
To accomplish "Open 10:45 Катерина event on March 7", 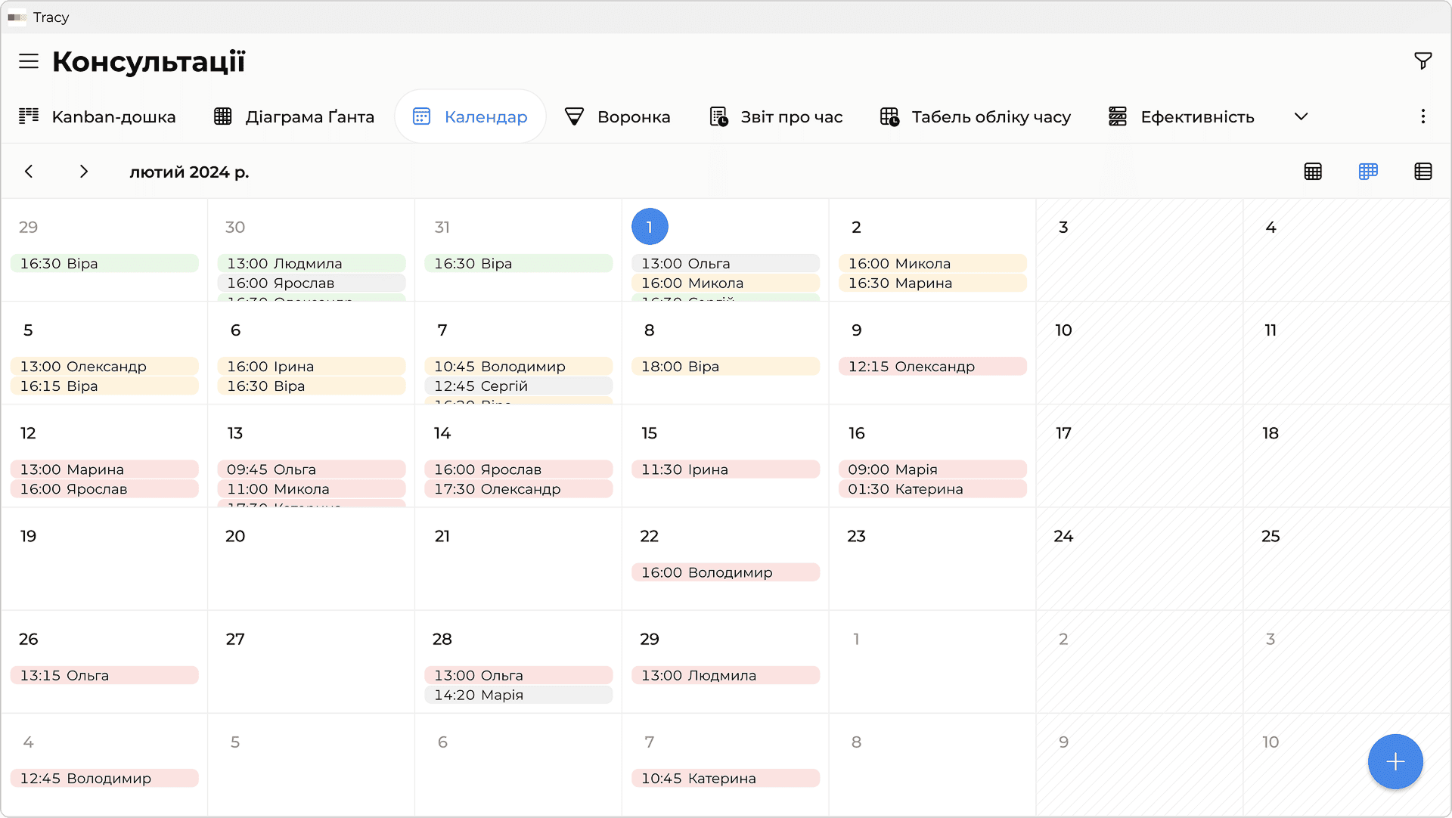I will 726,778.
